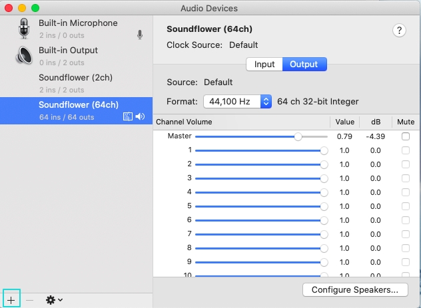Click the '64 ch 32-bit Integer' format text
Image resolution: width=421 pixels, height=308 pixels.
click(318, 102)
